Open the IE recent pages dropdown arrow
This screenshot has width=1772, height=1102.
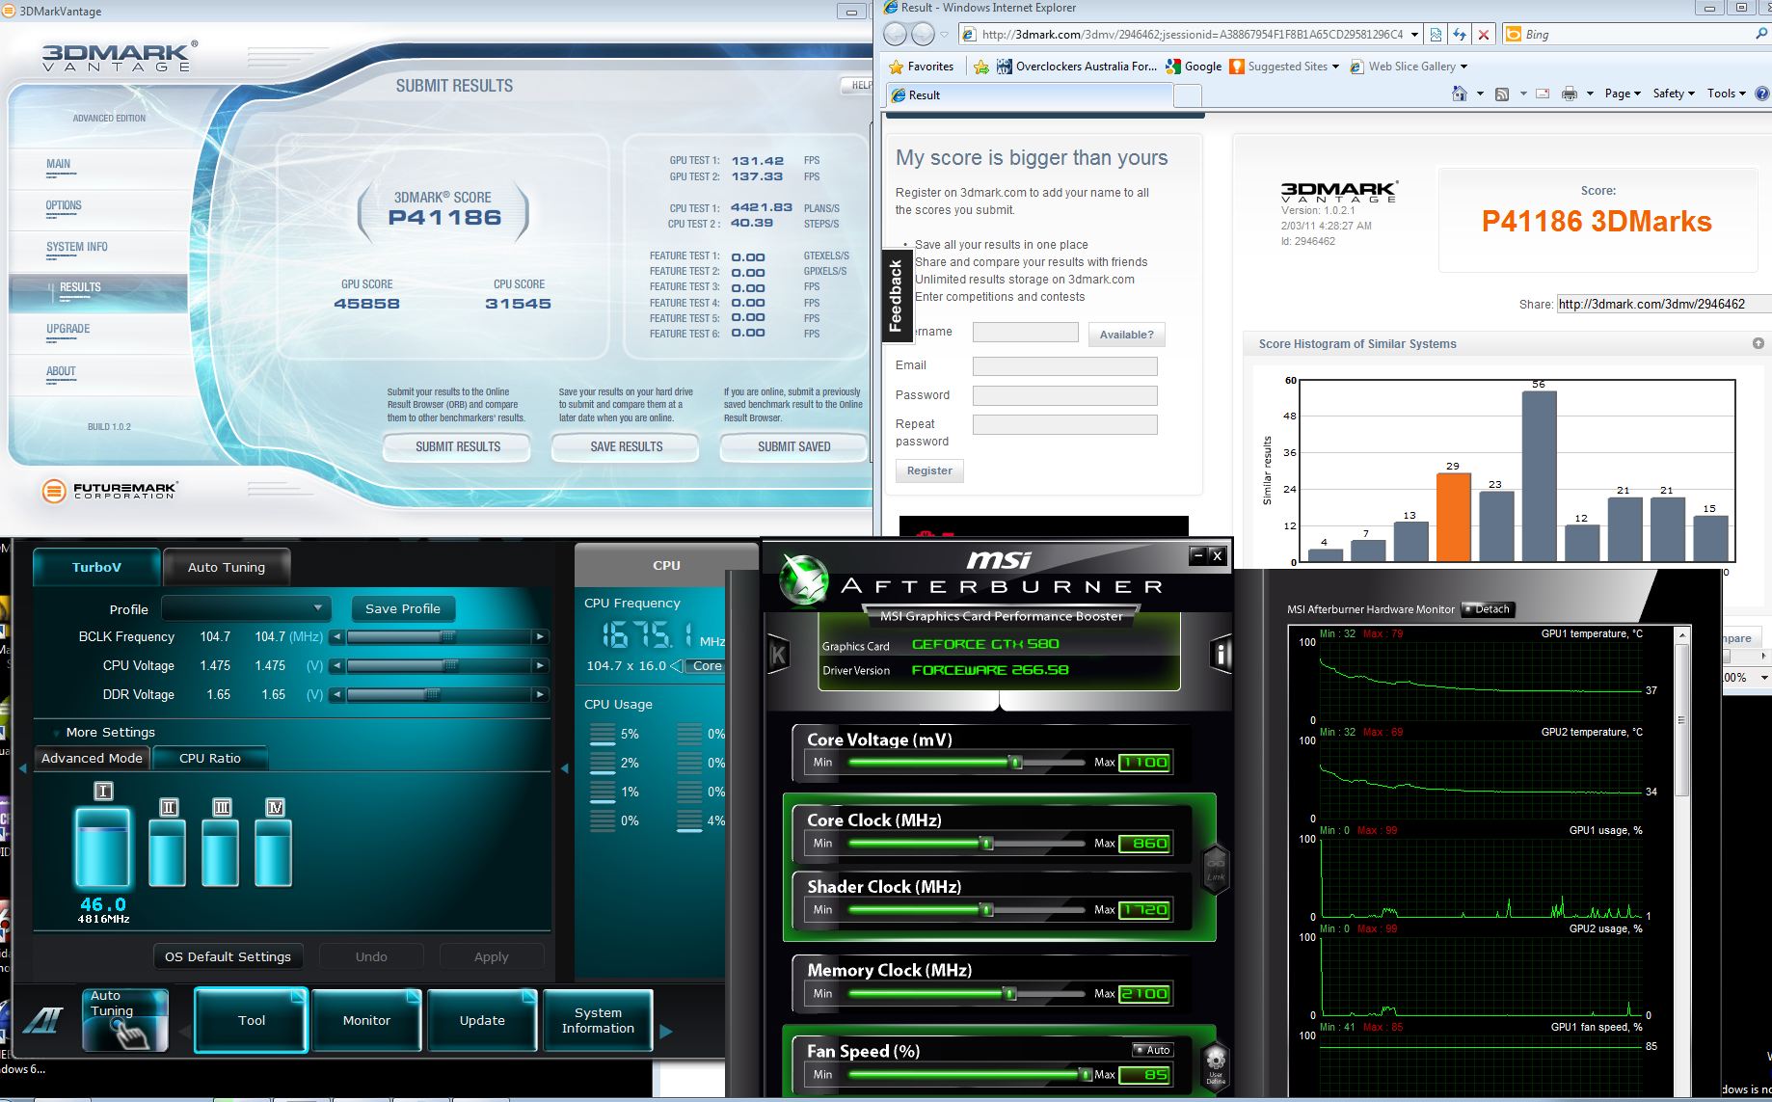pos(943,35)
